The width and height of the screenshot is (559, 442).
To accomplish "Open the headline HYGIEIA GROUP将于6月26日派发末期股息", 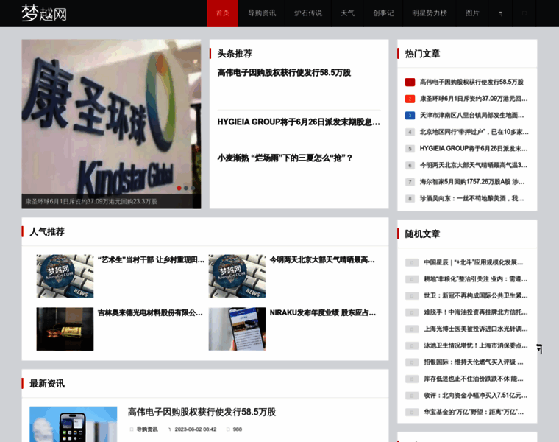I will [x=299, y=122].
